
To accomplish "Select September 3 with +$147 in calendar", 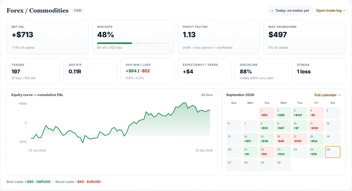I will [x=300, y=113].
